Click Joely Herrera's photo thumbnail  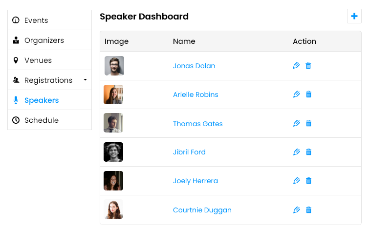[x=113, y=181]
